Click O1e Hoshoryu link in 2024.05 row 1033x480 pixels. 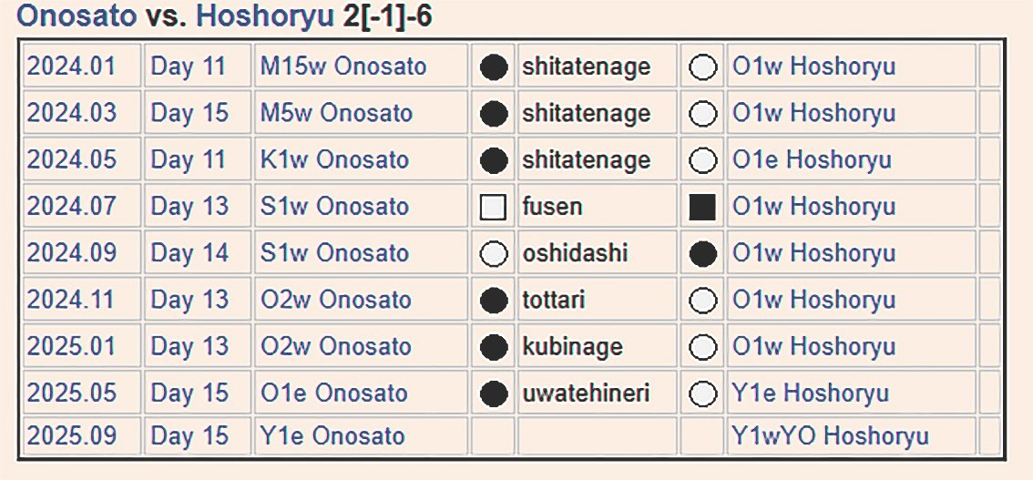812,160
